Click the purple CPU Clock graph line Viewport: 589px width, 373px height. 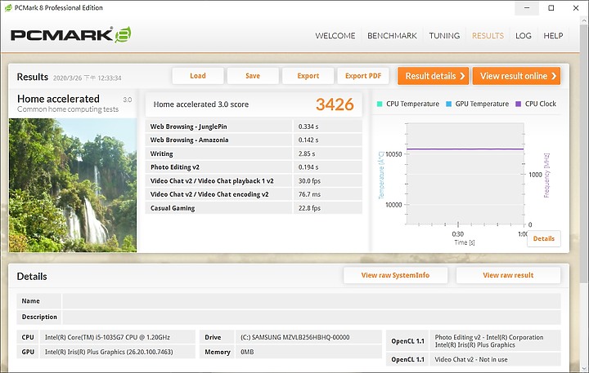(465, 149)
